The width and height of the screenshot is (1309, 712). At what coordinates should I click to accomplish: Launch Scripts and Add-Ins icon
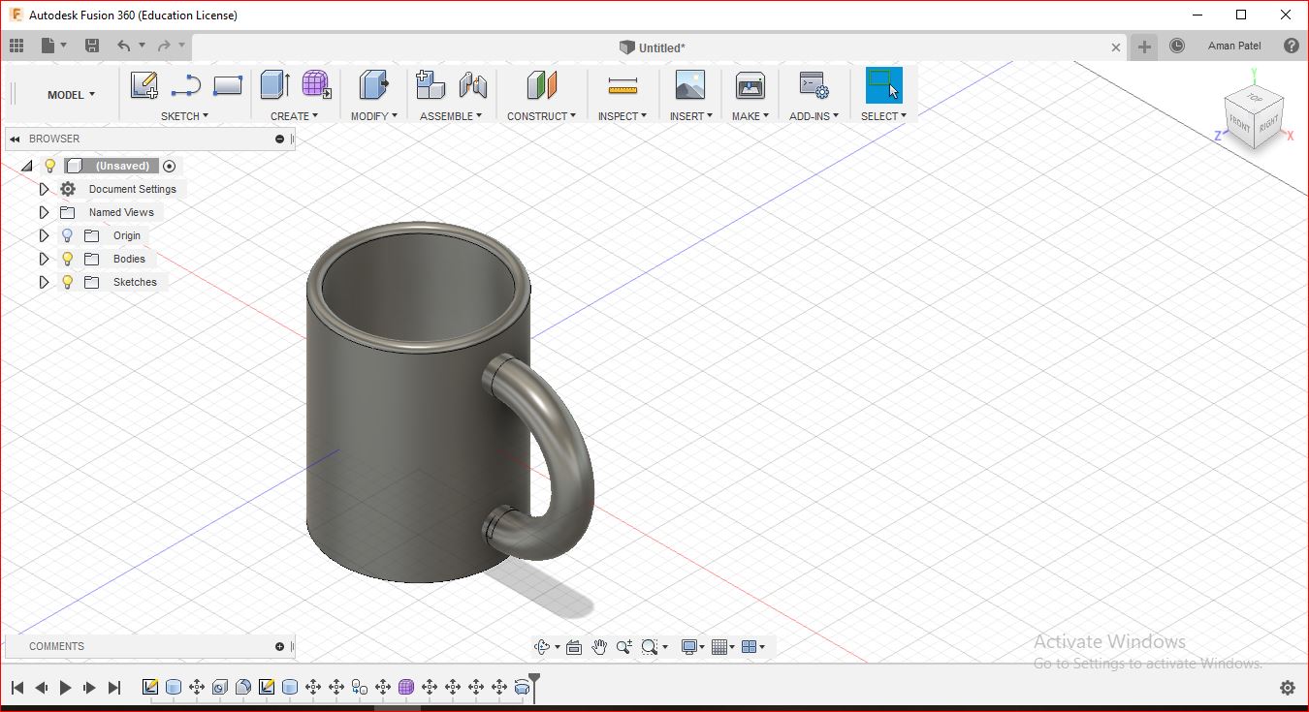pos(814,85)
